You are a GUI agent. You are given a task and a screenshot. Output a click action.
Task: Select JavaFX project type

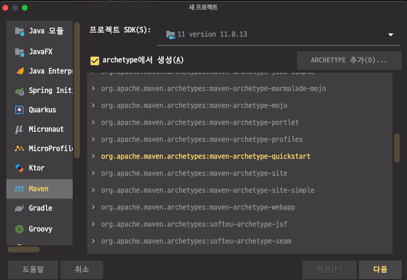click(x=39, y=52)
